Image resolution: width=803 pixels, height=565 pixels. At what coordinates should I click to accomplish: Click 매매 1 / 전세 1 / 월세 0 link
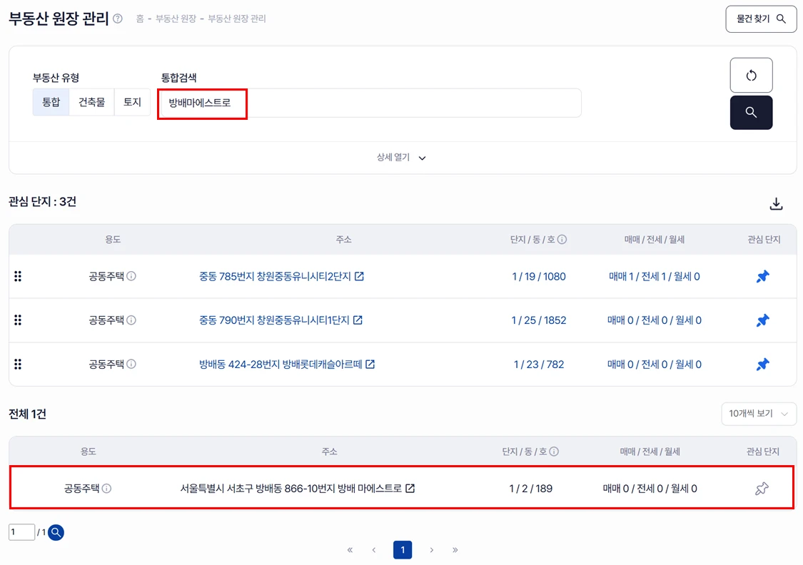pyautogui.click(x=654, y=277)
